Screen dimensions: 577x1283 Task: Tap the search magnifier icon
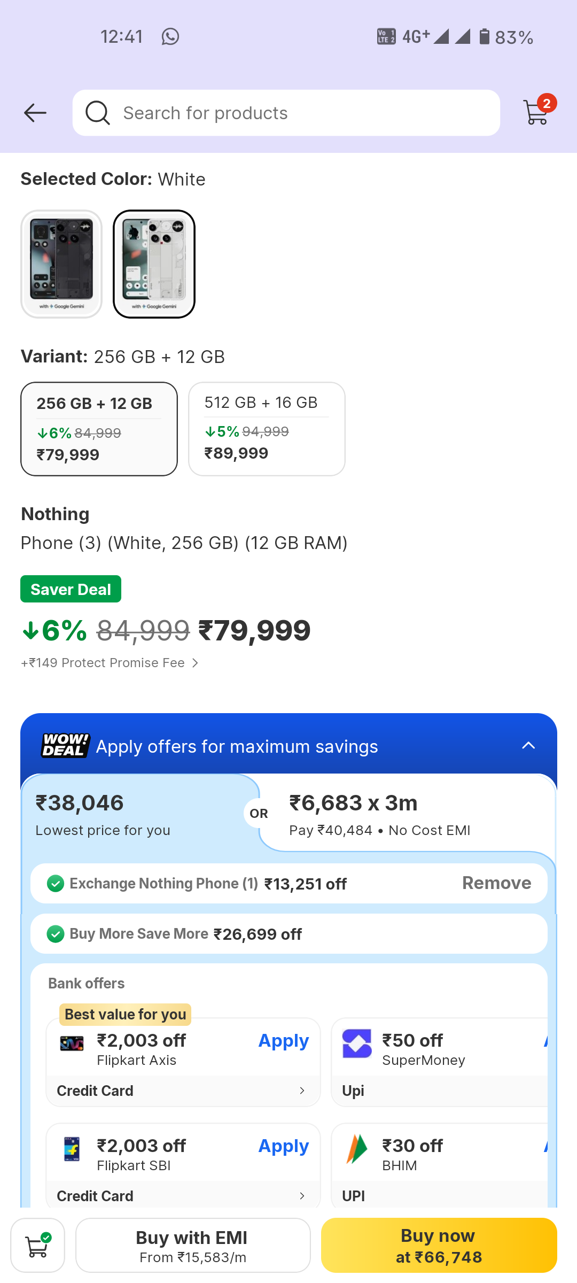[98, 113]
